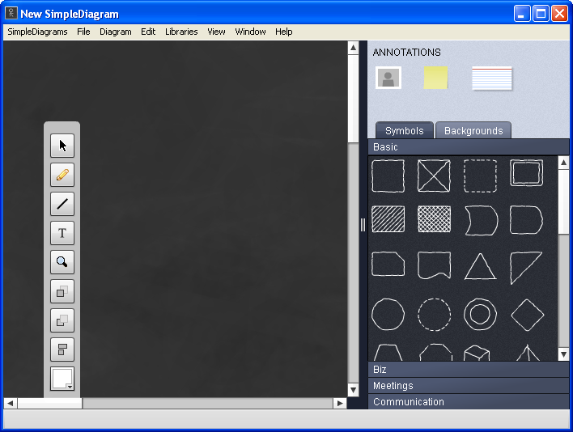Choose the plain square symbol
Viewport: 573px width, 432px height.
click(x=388, y=176)
